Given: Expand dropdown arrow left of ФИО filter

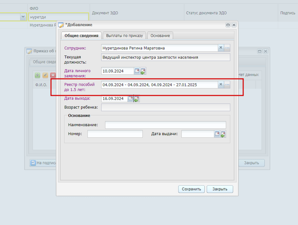Looking at the screenshot, I should pyautogui.click(x=23, y=17).
